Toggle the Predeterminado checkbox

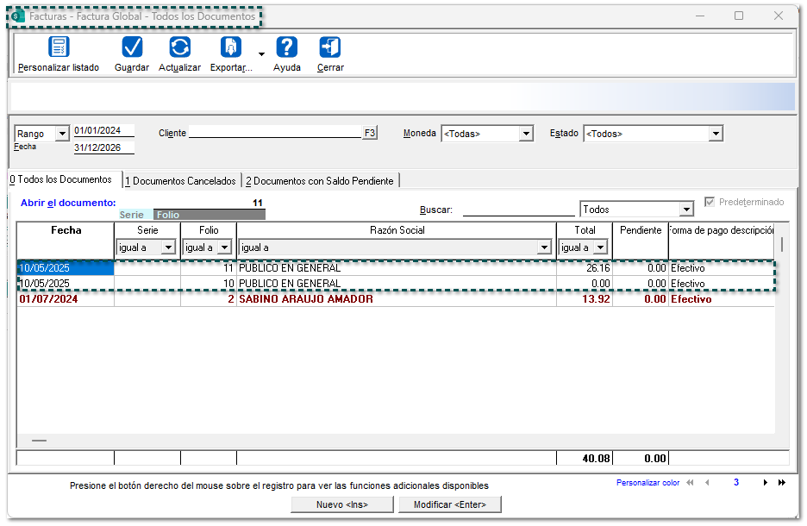(x=710, y=202)
